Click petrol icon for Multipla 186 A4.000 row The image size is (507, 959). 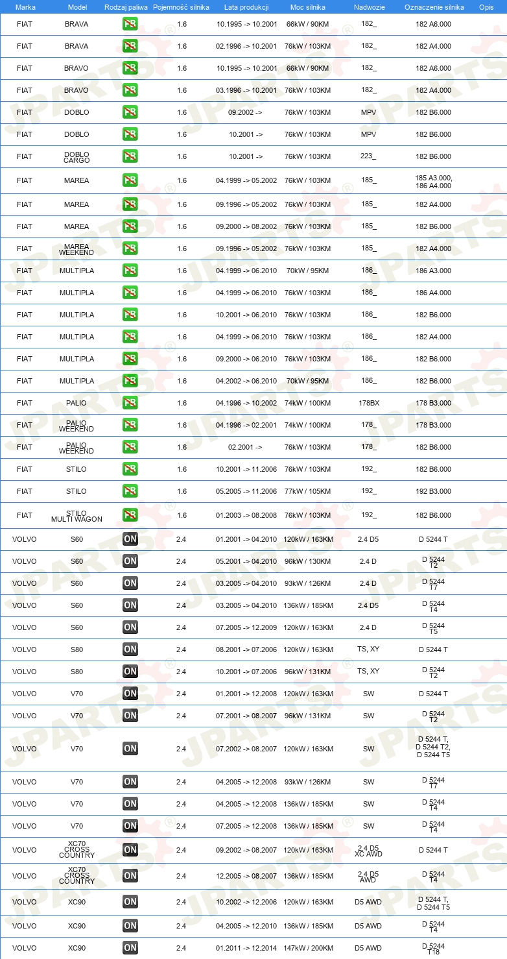[x=130, y=293]
